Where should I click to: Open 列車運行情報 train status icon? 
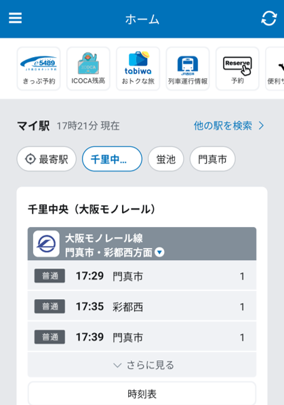coord(188,69)
